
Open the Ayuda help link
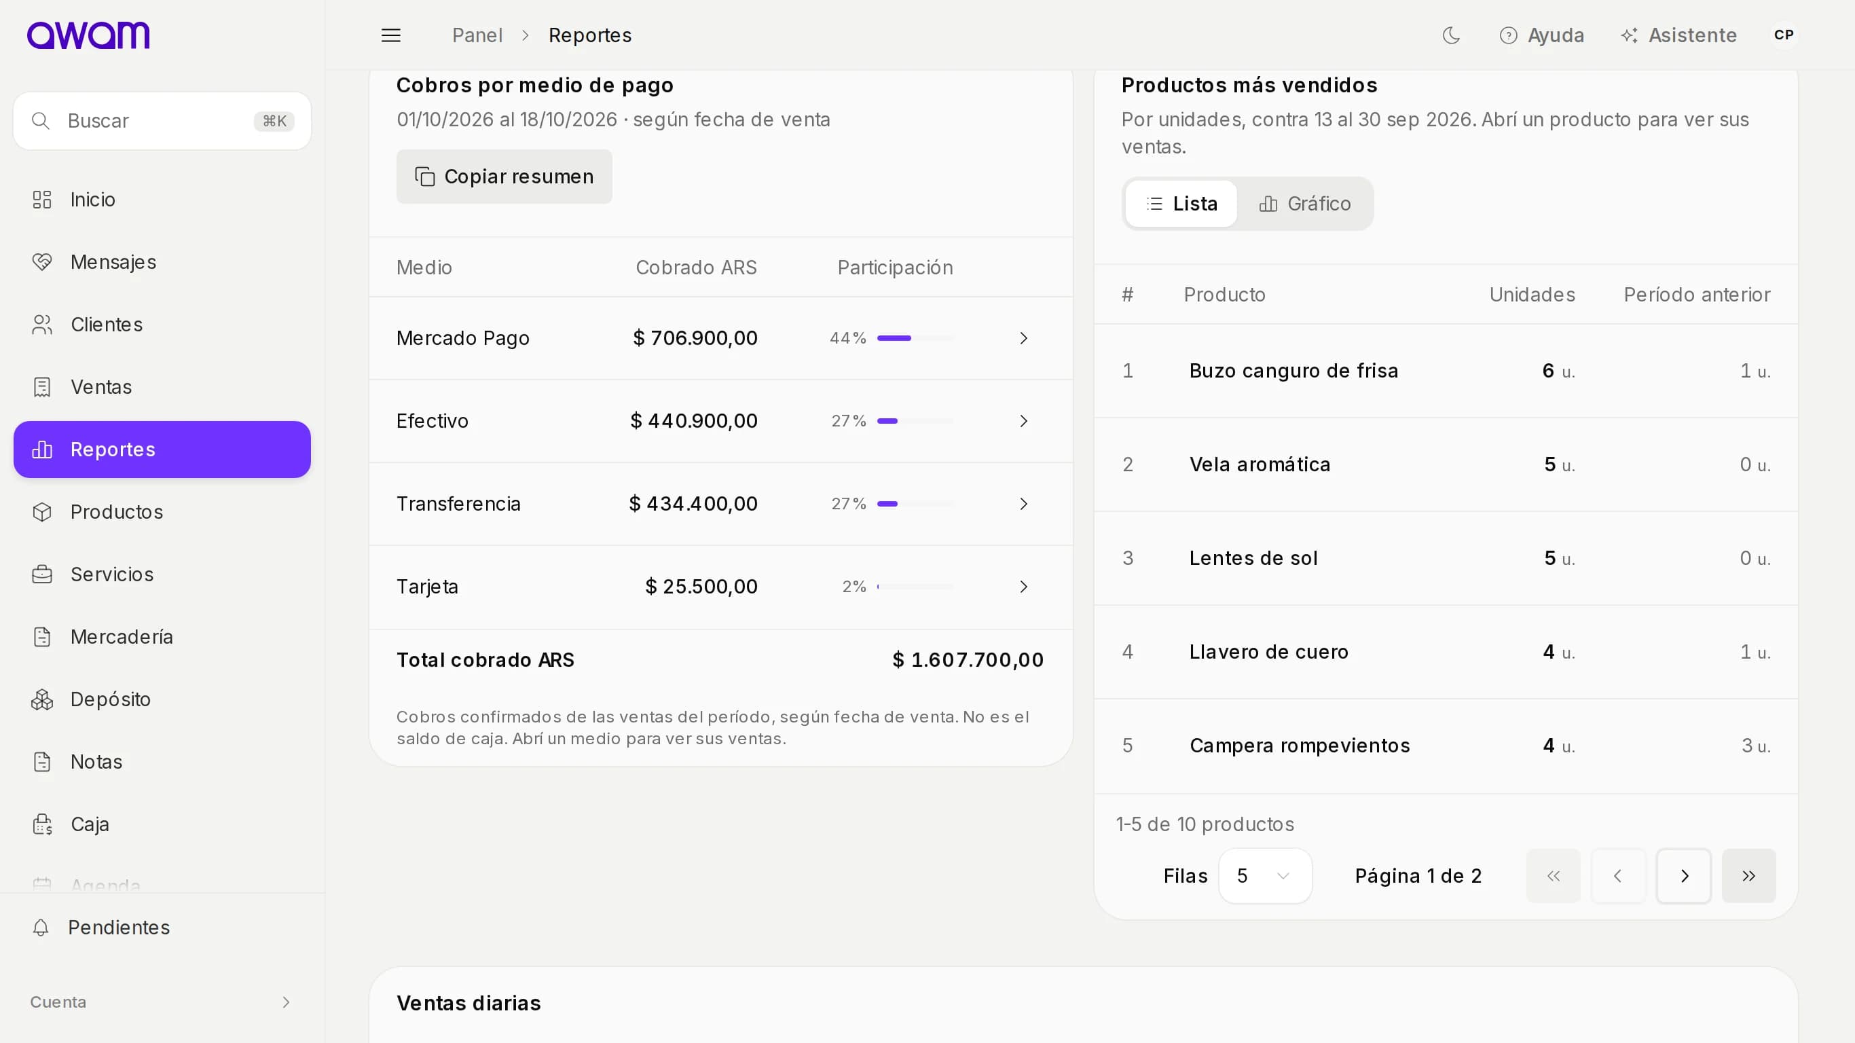[1542, 35]
